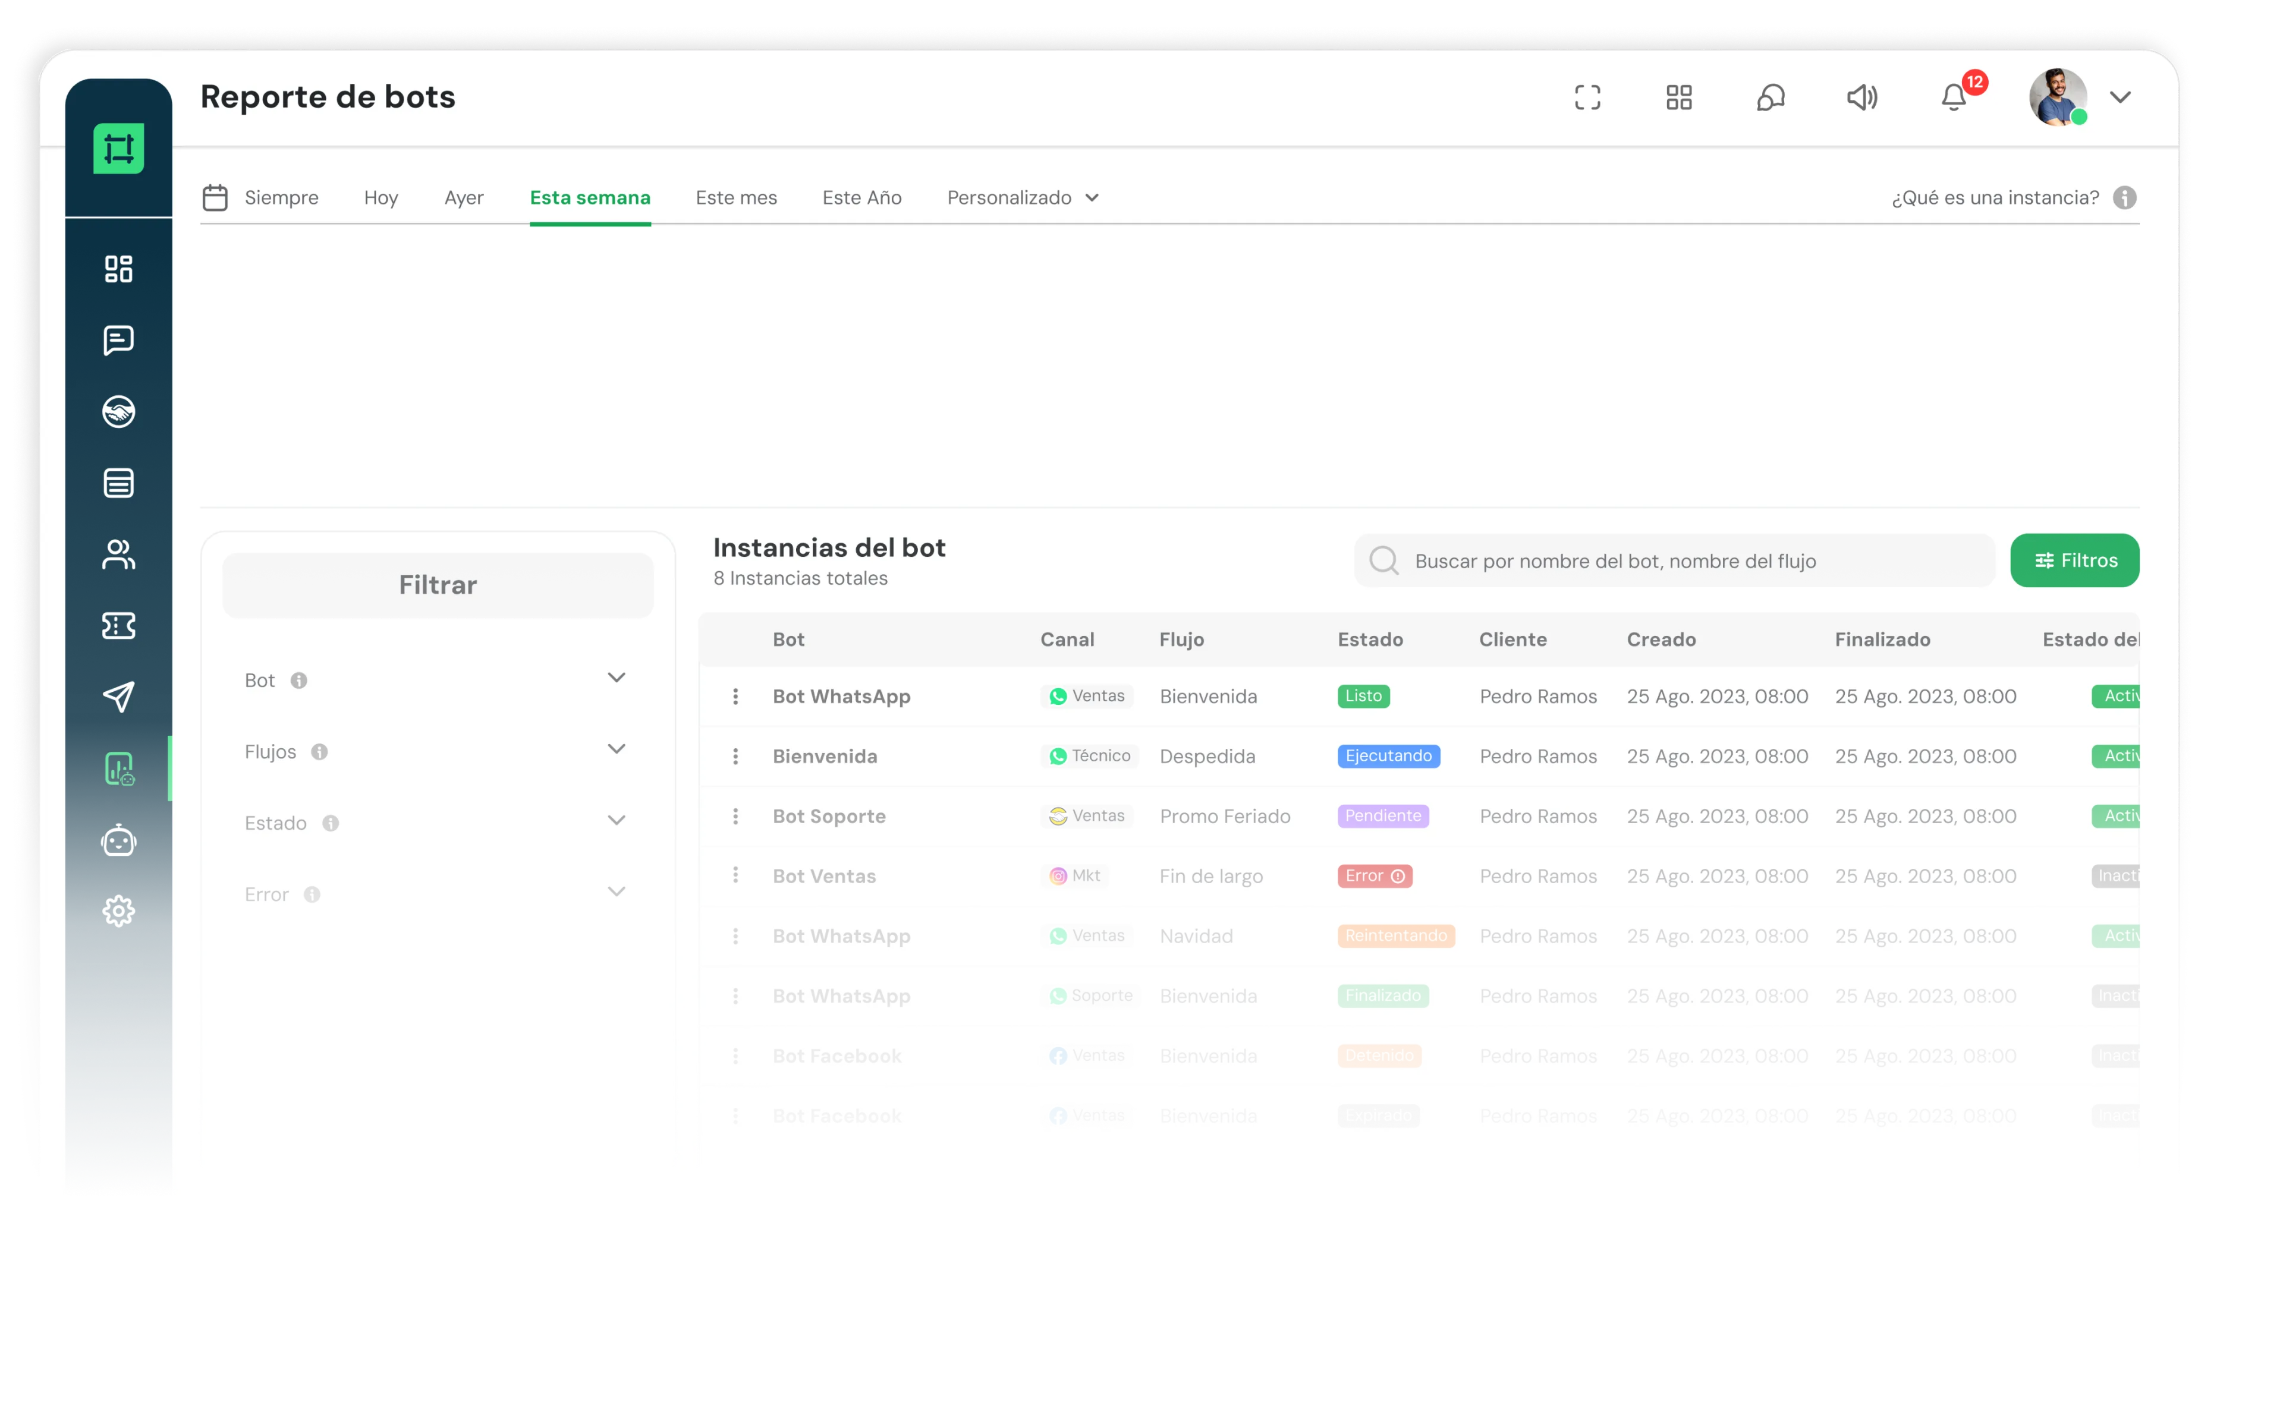
Task: Open the campaigns paper plane sidebar icon
Action: [x=118, y=697]
